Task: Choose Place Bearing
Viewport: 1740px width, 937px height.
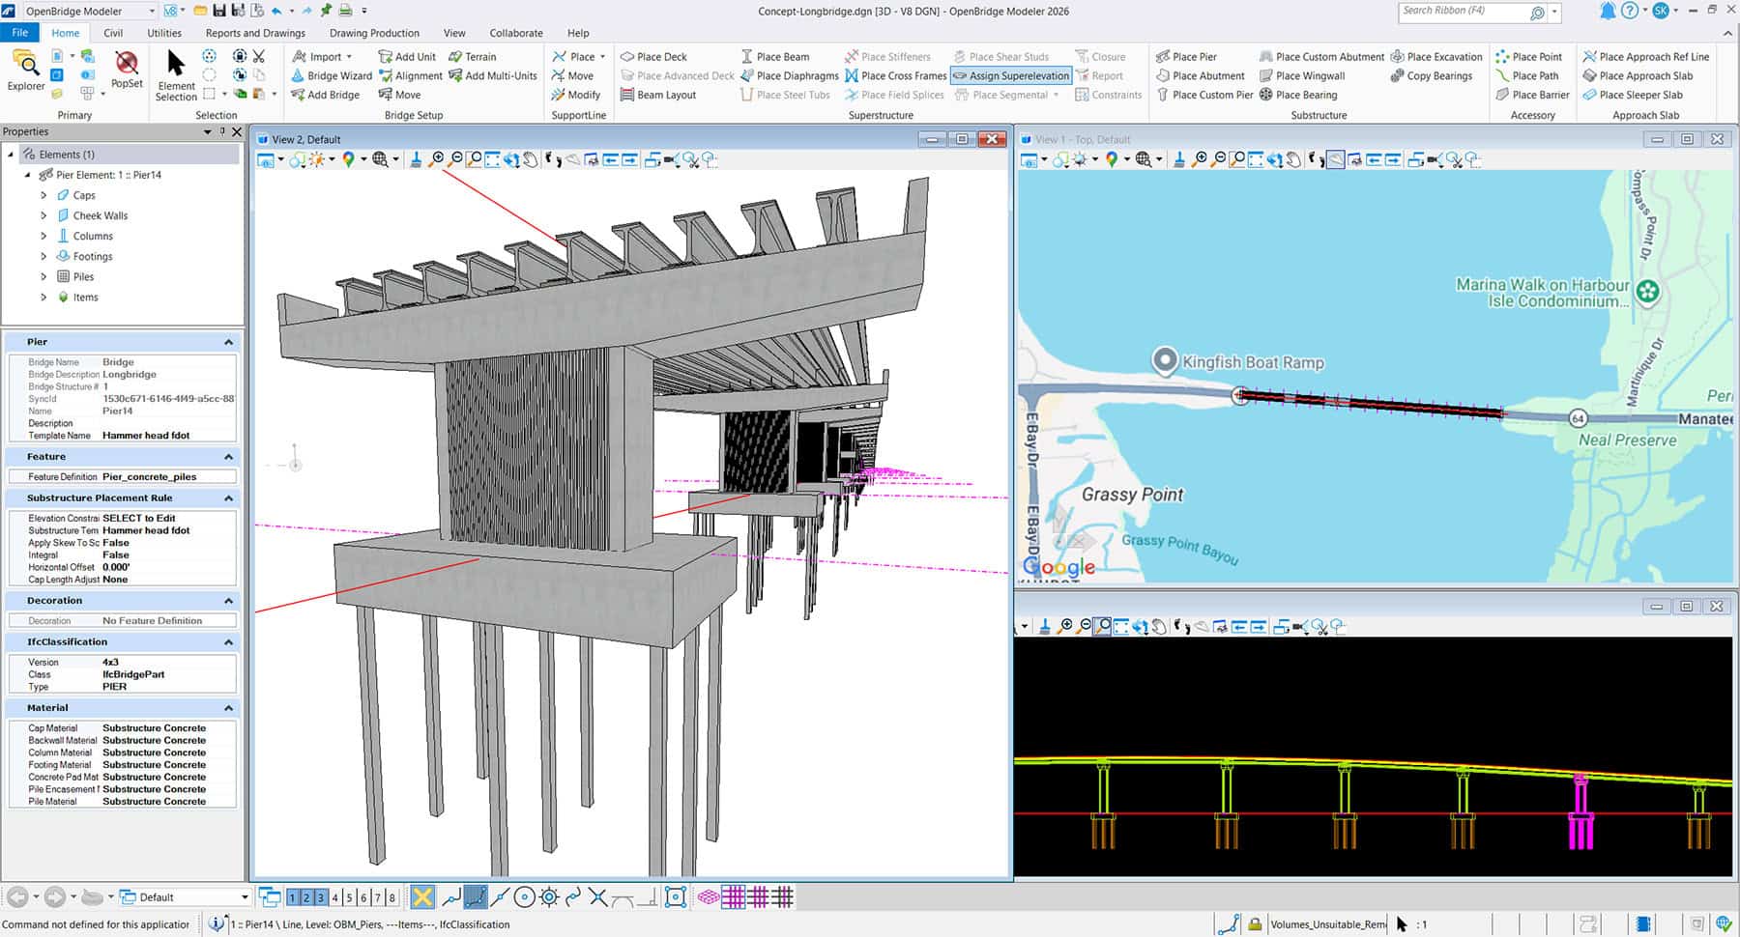Action: [1298, 95]
